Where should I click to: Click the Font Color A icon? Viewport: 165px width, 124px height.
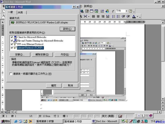134,17
